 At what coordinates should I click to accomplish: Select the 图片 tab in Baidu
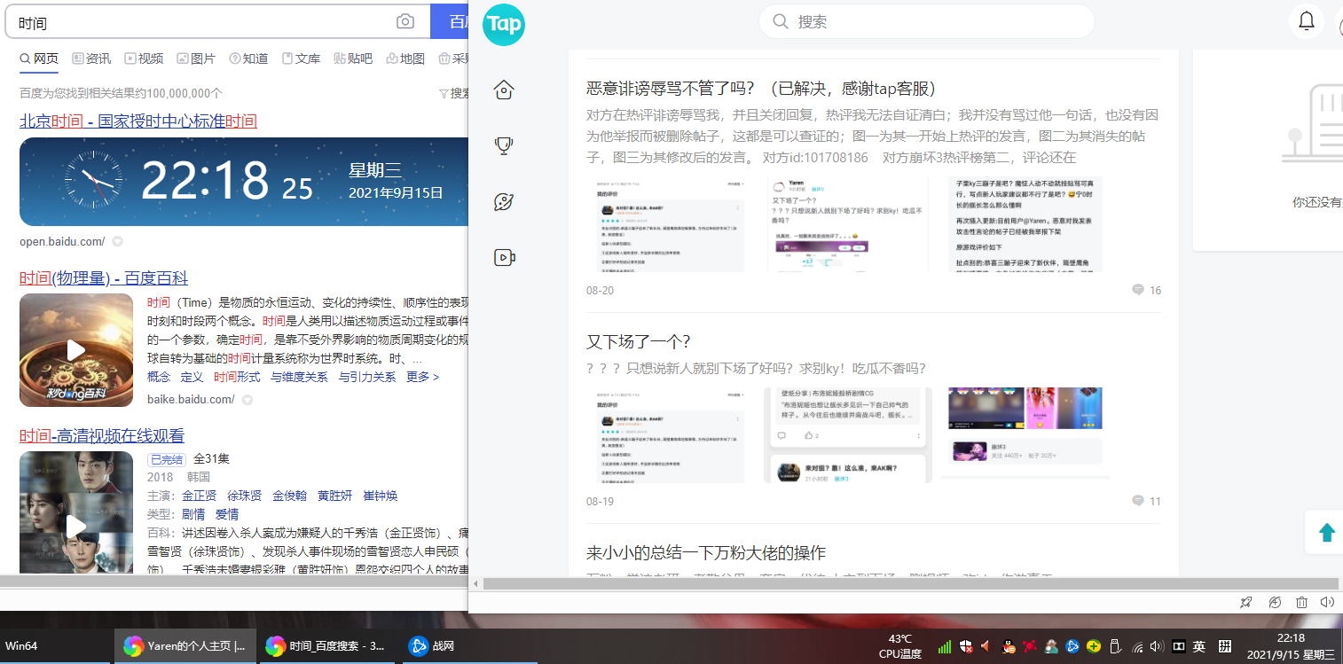pyautogui.click(x=196, y=59)
